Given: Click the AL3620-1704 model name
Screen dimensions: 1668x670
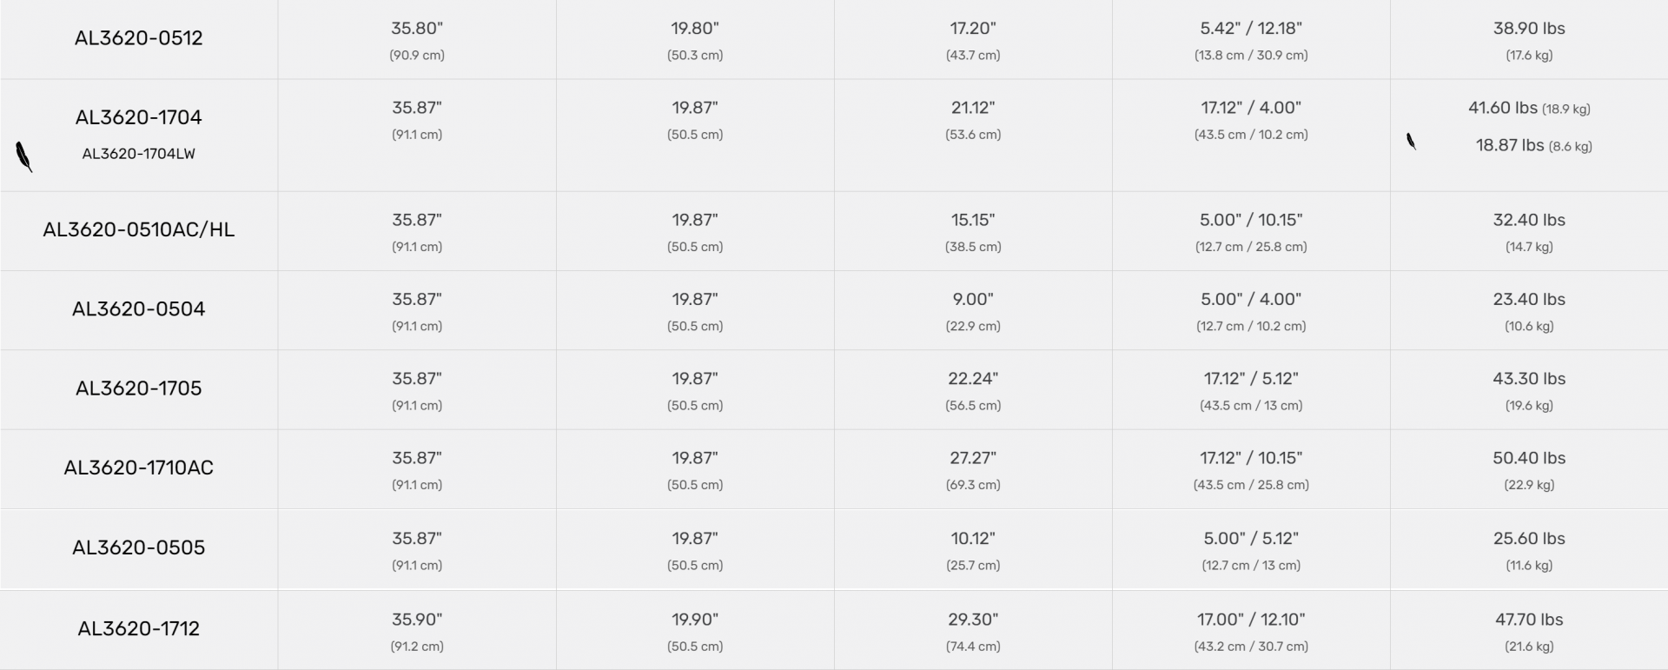Looking at the screenshot, I should click(139, 117).
